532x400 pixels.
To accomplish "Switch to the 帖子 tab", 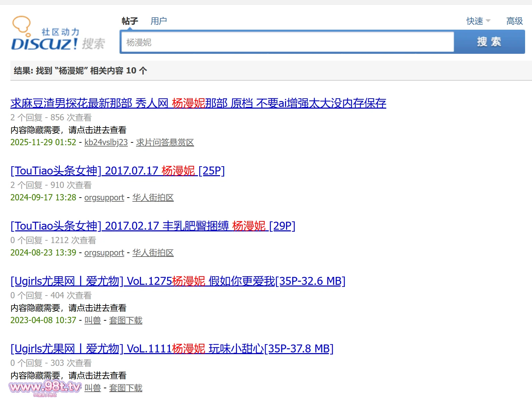I will [130, 21].
